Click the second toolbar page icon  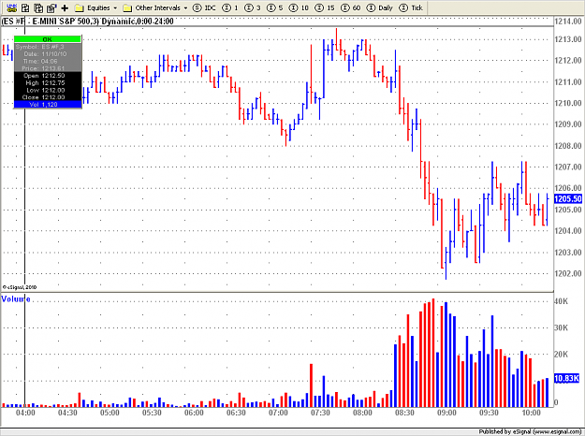(x=25, y=7)
